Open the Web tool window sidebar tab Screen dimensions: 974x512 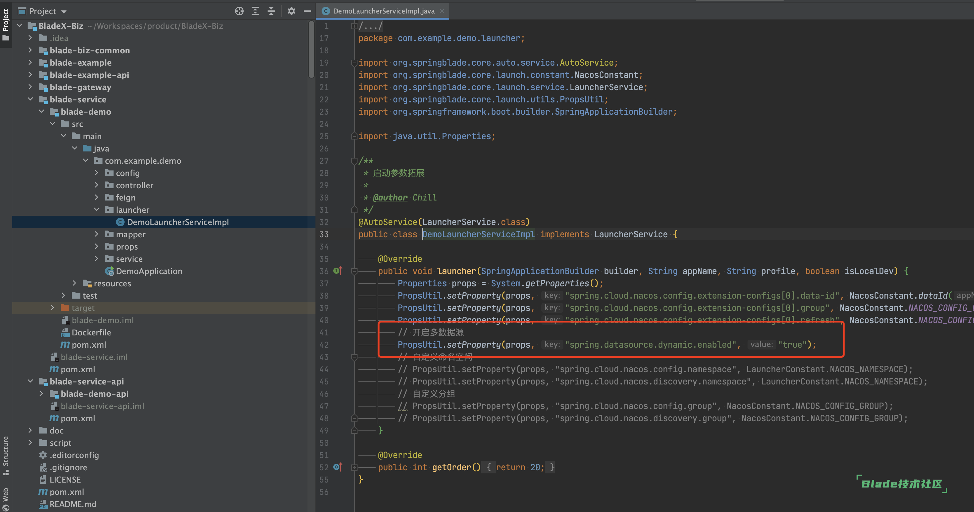click(6, 499)
